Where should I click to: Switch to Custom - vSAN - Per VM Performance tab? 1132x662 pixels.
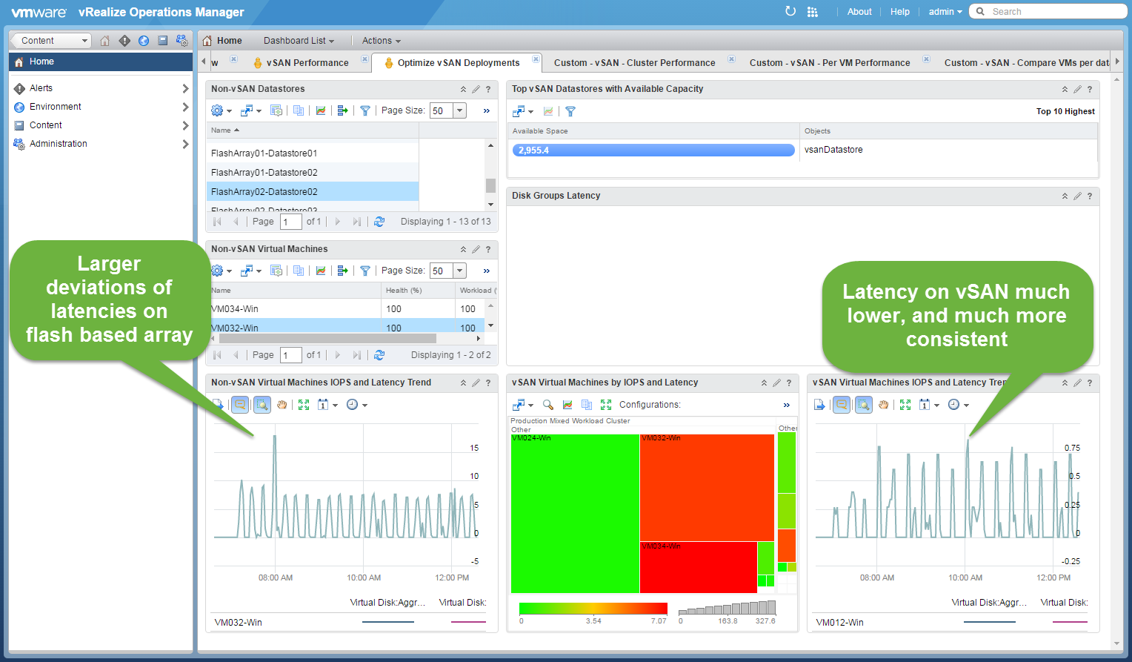coord(830,63)
